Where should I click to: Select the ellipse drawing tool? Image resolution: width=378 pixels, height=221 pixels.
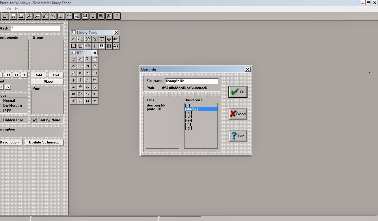coord(87,46)
